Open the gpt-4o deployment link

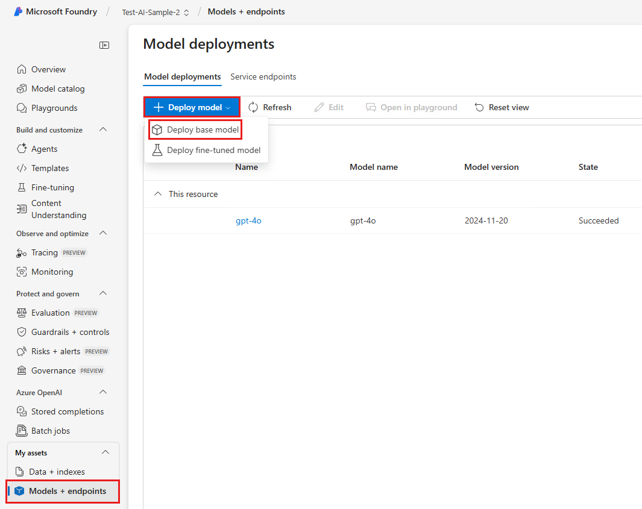[248, 220]
